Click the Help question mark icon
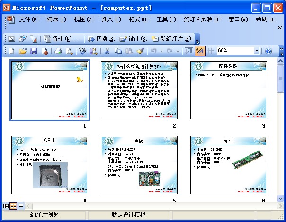 pyautogui.click(x=268, y=51)
